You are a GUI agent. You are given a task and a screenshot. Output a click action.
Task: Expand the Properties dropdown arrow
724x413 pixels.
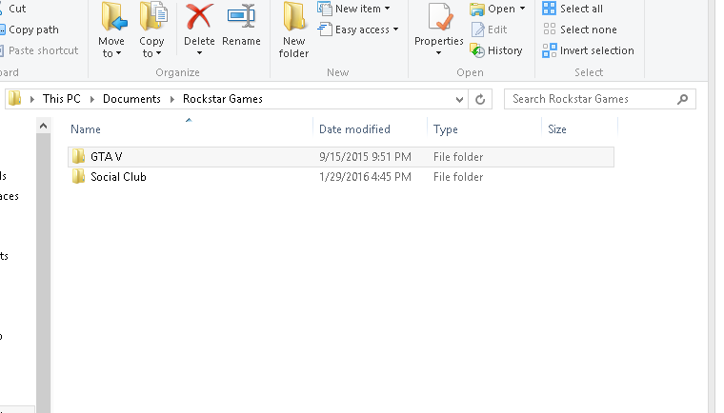tap(438, 53)
